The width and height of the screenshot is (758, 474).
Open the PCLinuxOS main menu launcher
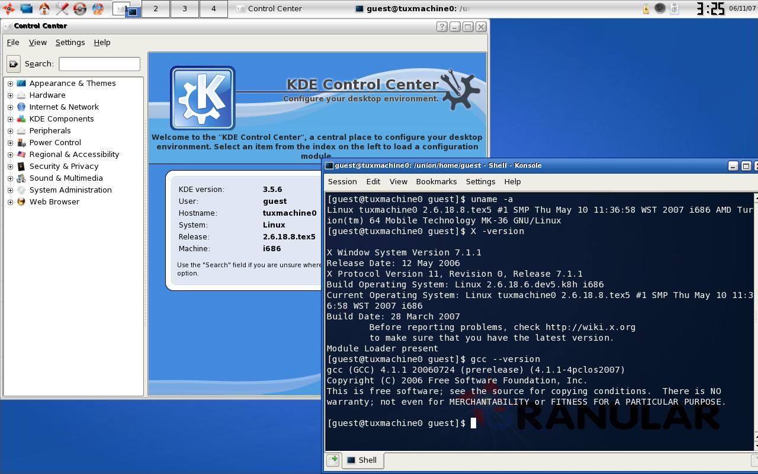pyautogui.click(x=8, y=8)
